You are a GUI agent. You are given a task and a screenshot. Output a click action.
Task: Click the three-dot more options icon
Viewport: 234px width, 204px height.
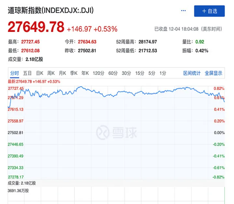(183, 11)
